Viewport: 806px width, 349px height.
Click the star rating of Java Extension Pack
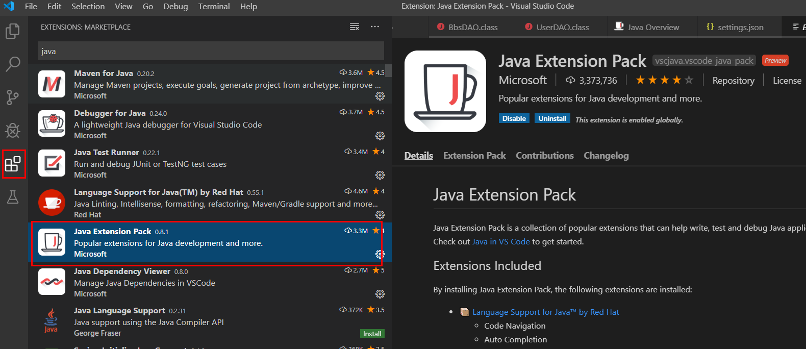pos(664,80)
